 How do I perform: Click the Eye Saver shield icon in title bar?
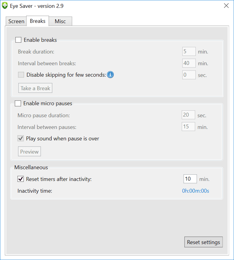5,5
